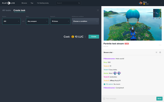
Task: Click the second diamond emote in Glebia's message
Action: coord(119,73)
